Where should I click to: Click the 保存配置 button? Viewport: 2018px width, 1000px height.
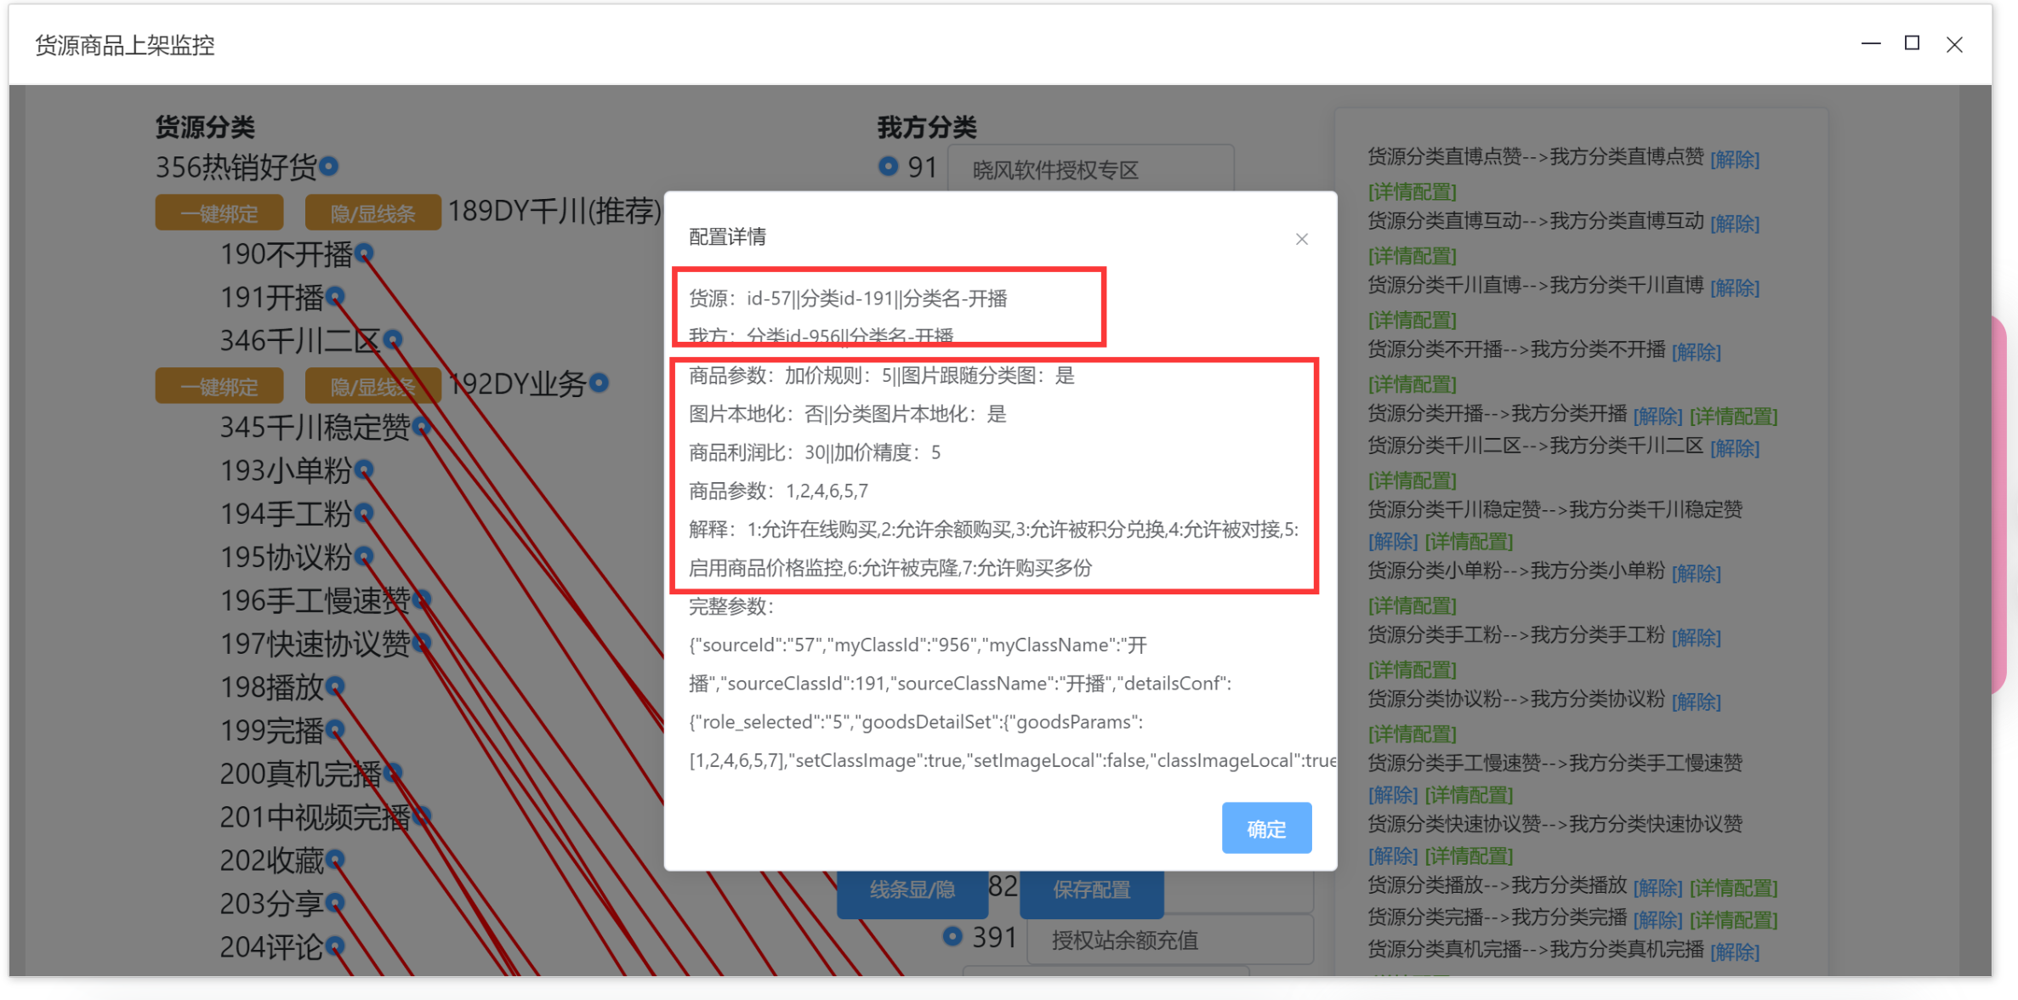coord(1092,890)
